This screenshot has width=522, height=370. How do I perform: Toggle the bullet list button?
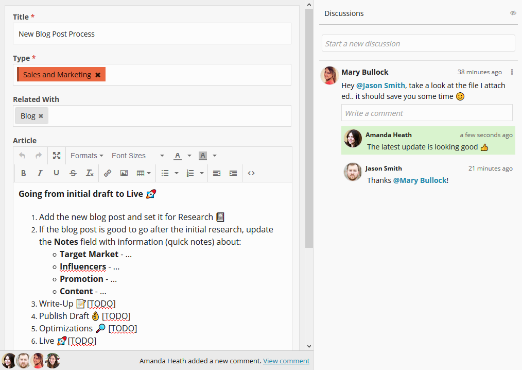[165, 173]
